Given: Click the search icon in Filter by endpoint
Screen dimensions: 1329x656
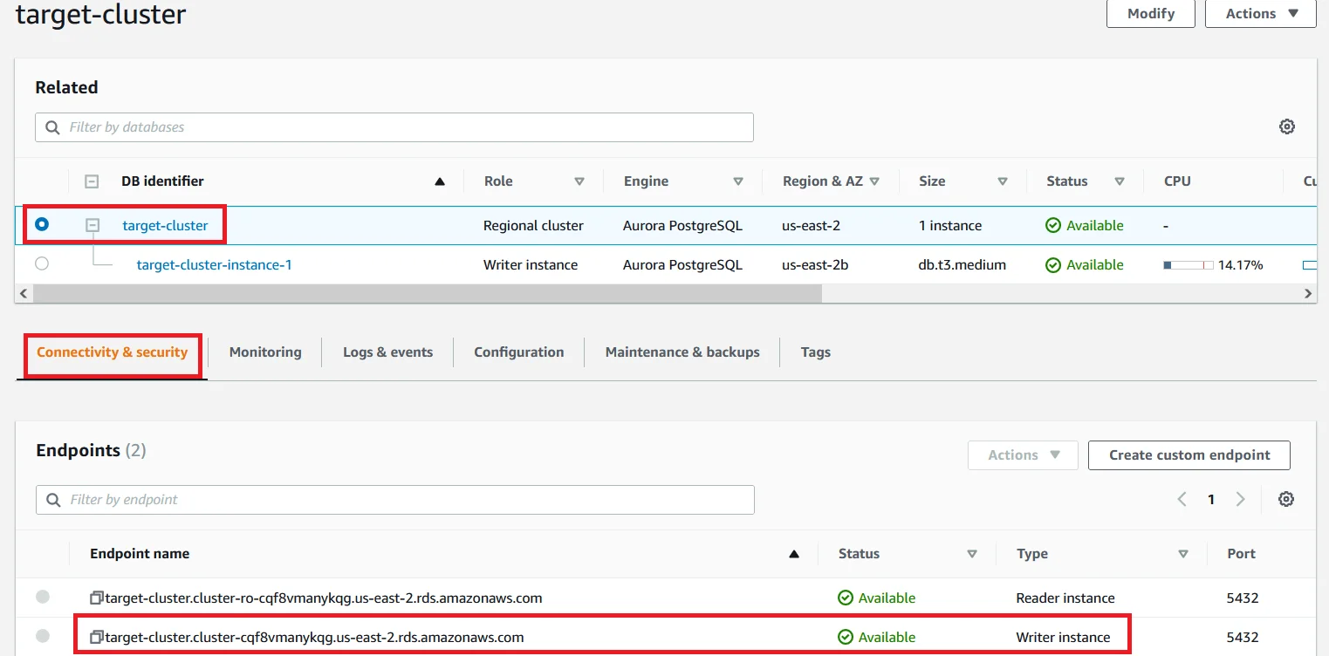Looking at the screenshot, I should tap(54, 500).
